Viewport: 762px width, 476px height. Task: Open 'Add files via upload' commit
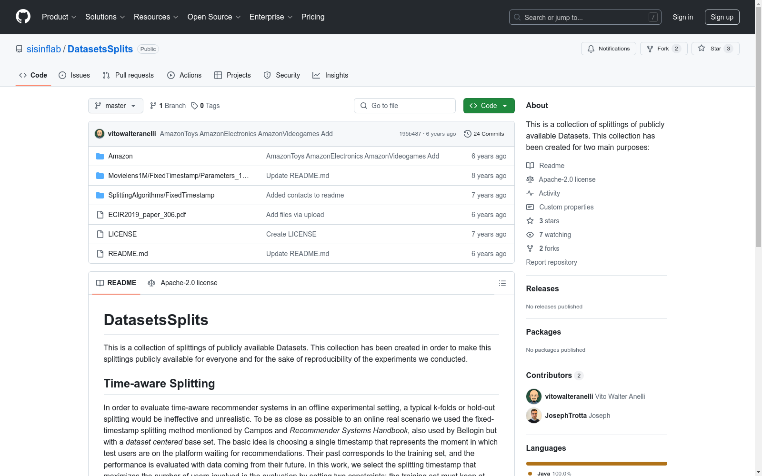(x=295, y=215)
